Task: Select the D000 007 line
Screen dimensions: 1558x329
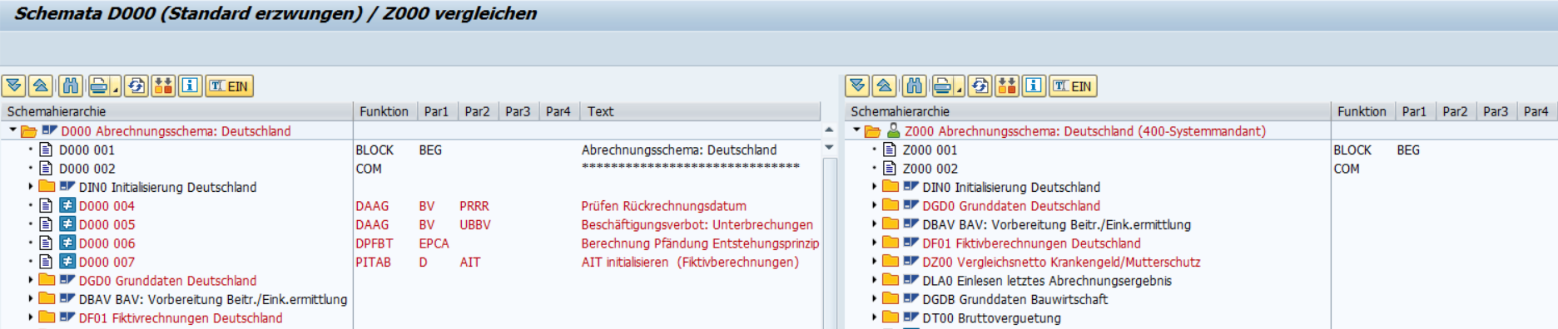Action: tap(107, 262)
